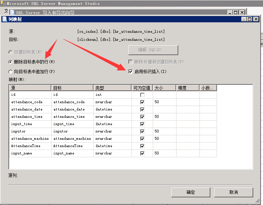This screenshot has width=263, height=205.
Task: Click the 类型 column header
Action: (x=112, y=88)
